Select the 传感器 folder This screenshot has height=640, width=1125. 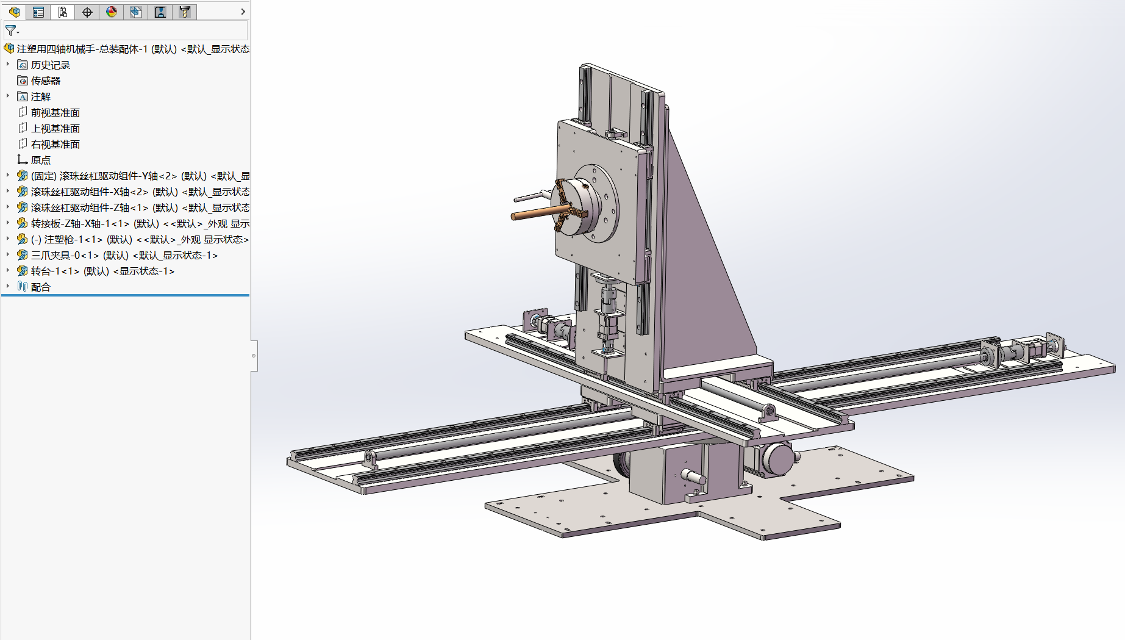tap(39, 81)
